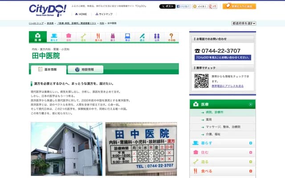Click the question mark その他 icon
Image resolution: width=285 pixels, height=178 pixels.
pos(171,37)
